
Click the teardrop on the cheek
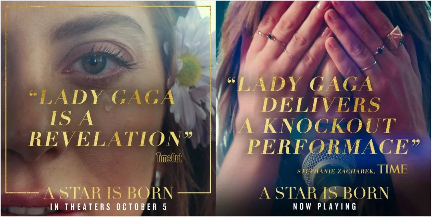click(107, 102)
